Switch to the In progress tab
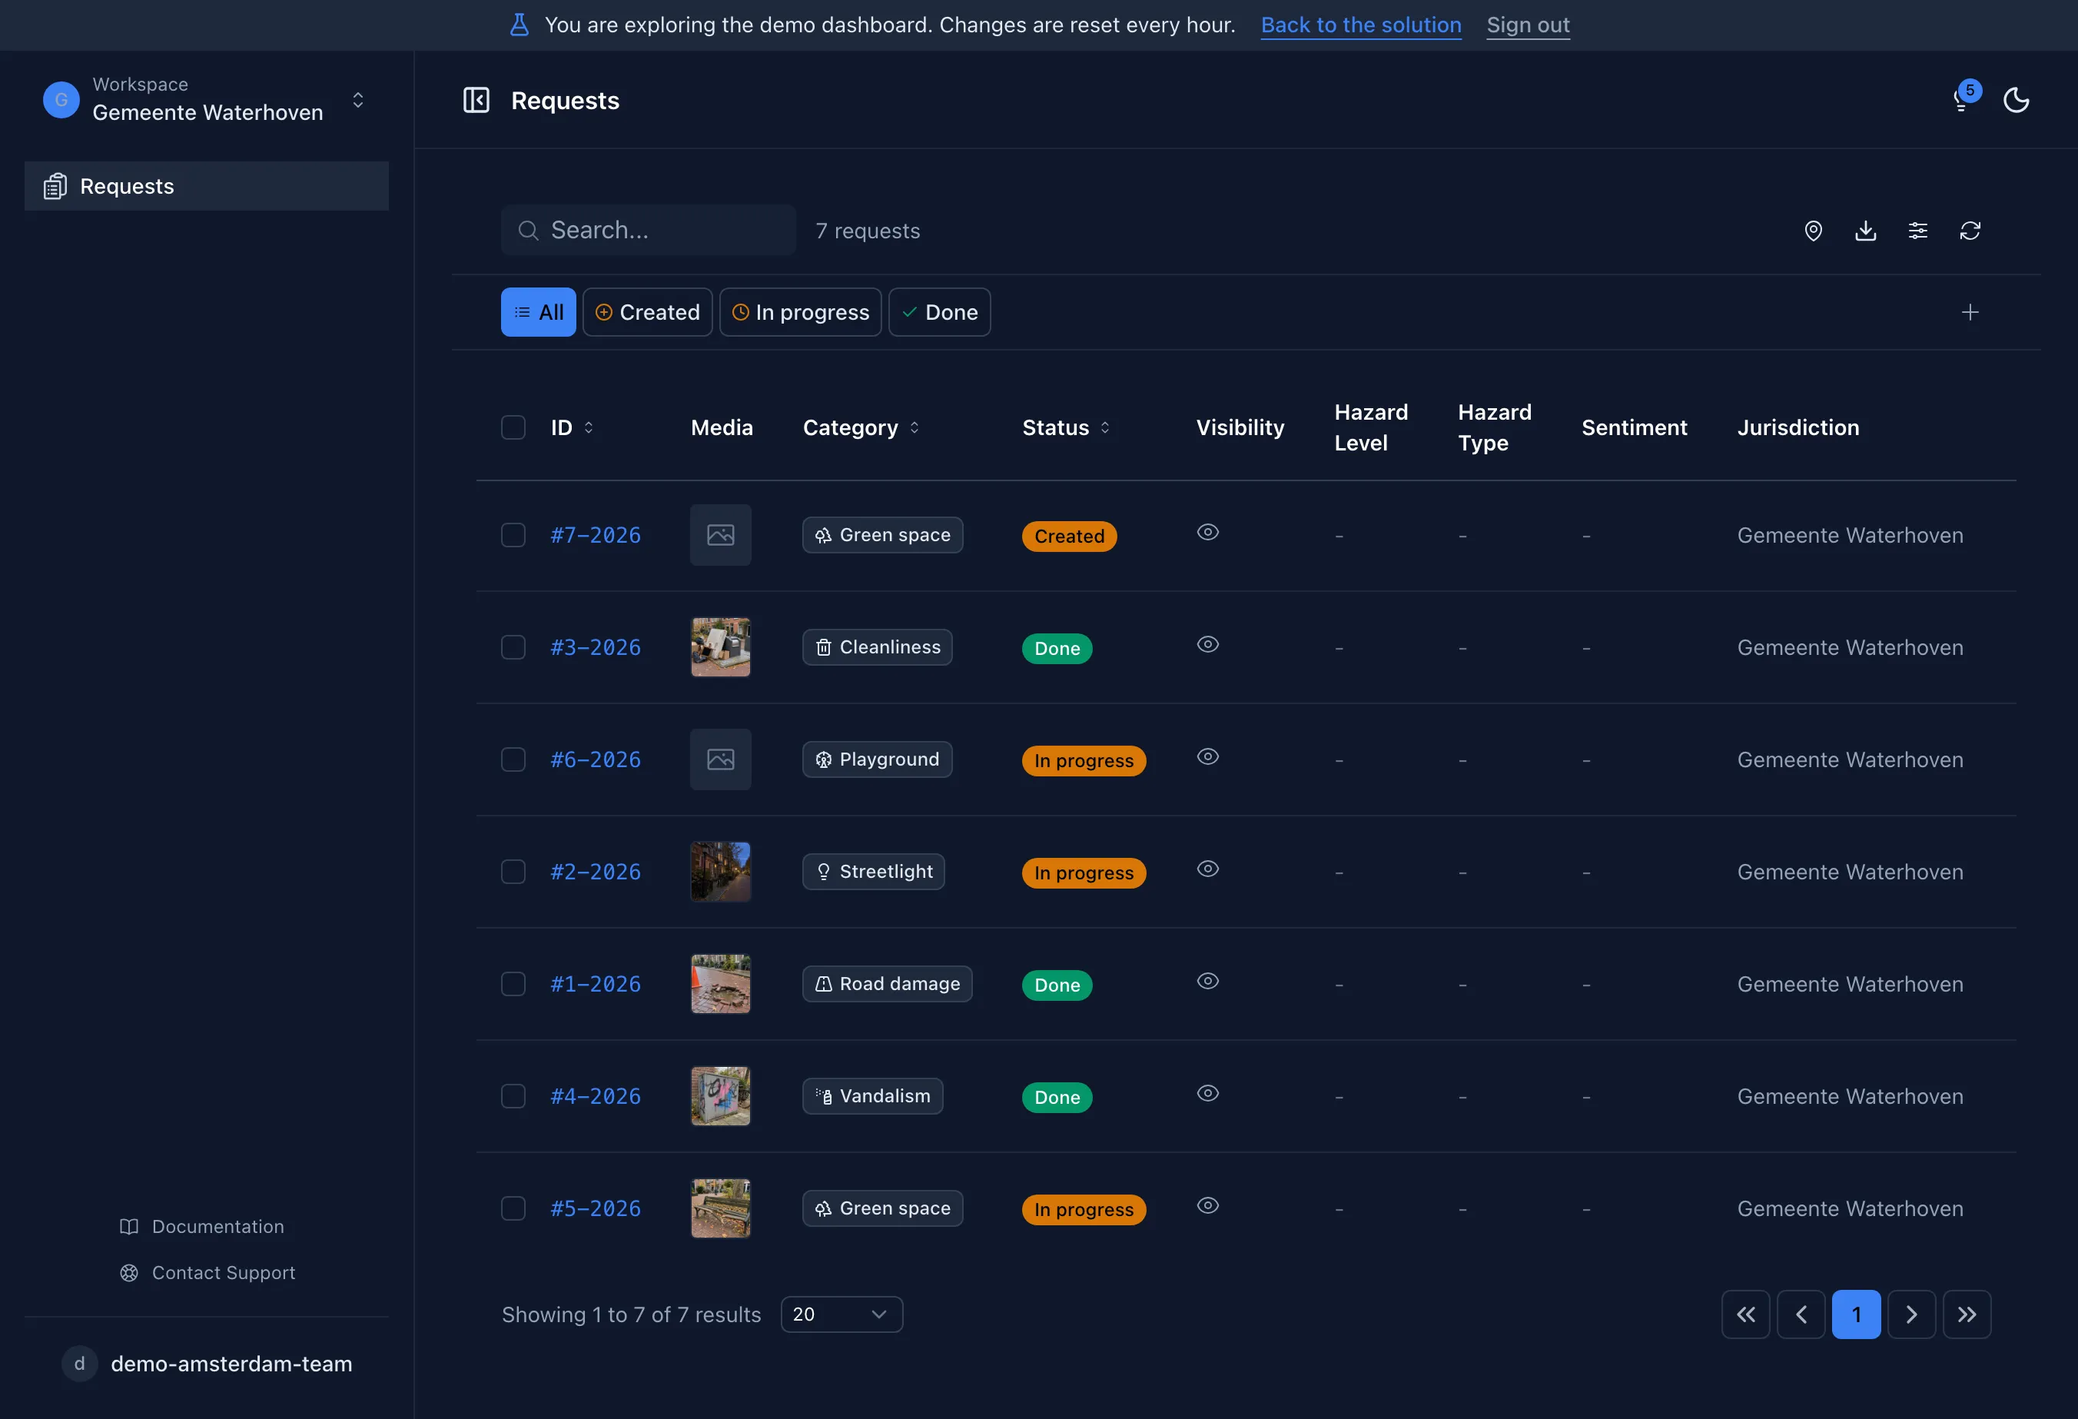 (800, 312)
